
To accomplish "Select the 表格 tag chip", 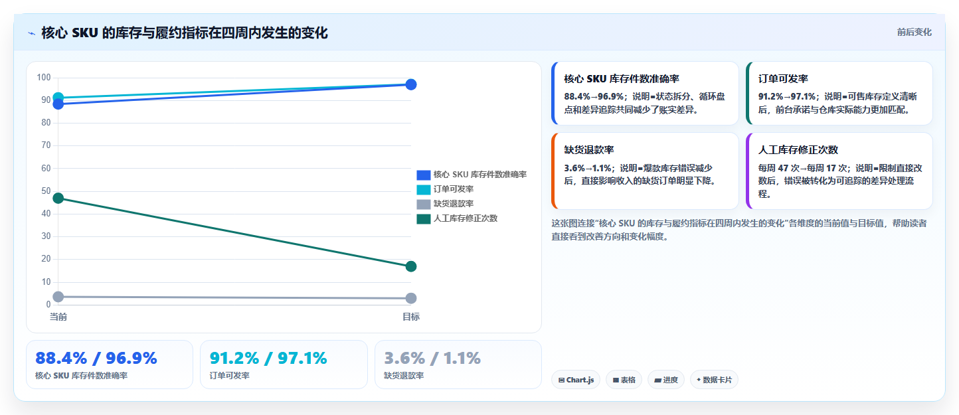I will [624, 380].
